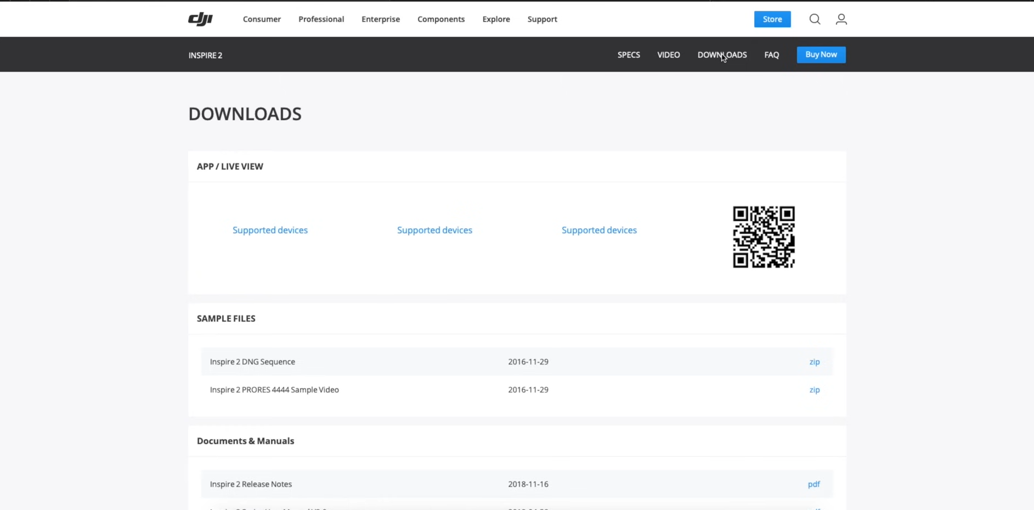This screenshot has width=1034, height=510.
Task: Click the 2018-11-16 date cell
Action: [528, 484]
